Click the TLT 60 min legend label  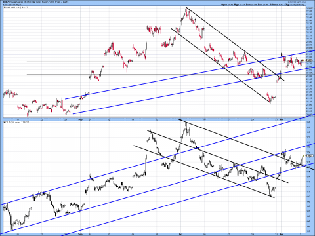(16, 122)
